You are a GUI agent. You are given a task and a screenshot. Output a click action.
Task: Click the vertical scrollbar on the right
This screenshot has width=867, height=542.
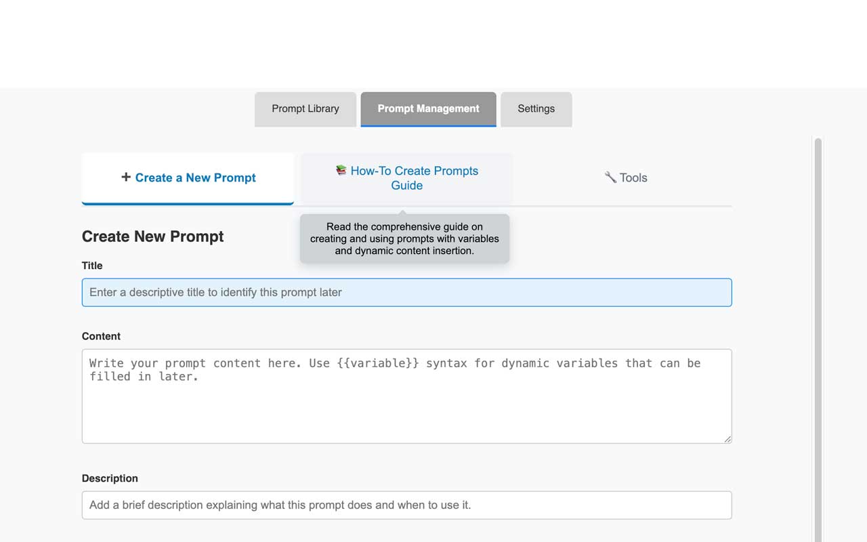coord(818,339)
